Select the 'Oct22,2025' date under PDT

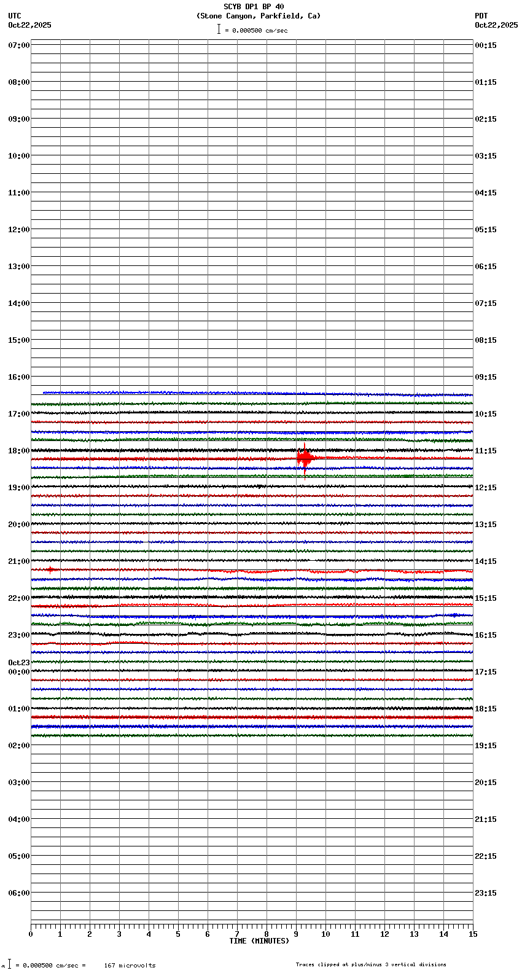[x=496, y=25]
